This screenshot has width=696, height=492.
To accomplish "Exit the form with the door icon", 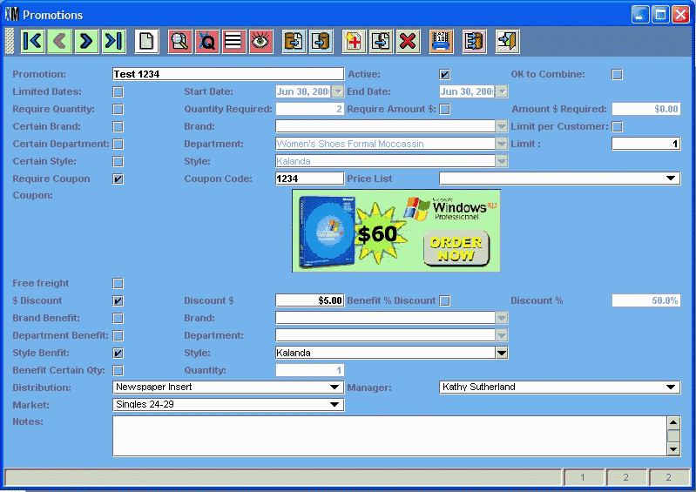I will coord(507,41).
